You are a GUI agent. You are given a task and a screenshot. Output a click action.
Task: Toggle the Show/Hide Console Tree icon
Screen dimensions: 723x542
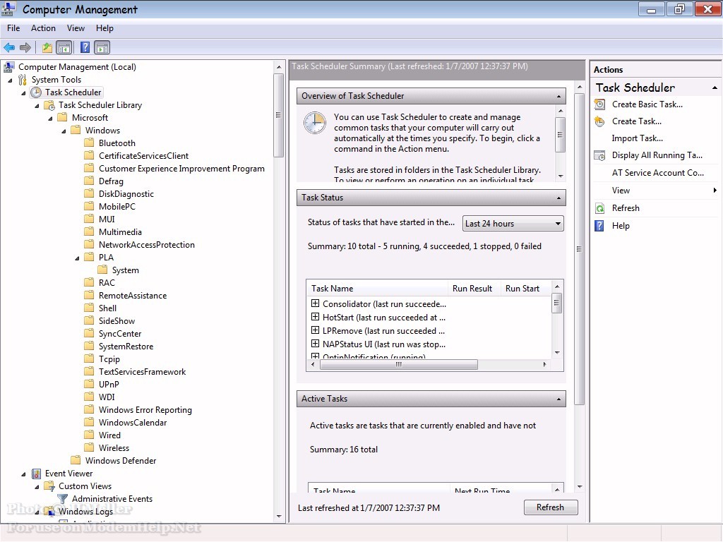[x=64, y=47]
